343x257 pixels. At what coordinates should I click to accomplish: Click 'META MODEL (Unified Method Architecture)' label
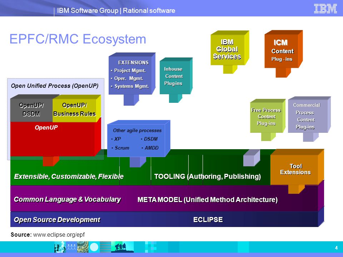click(x=207, y=200)
